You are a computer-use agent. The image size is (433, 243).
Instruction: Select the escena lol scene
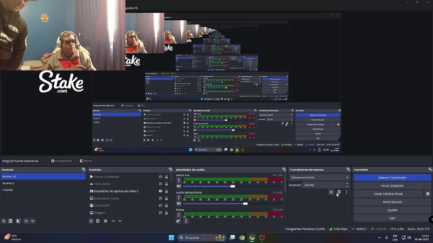(43, 177)
